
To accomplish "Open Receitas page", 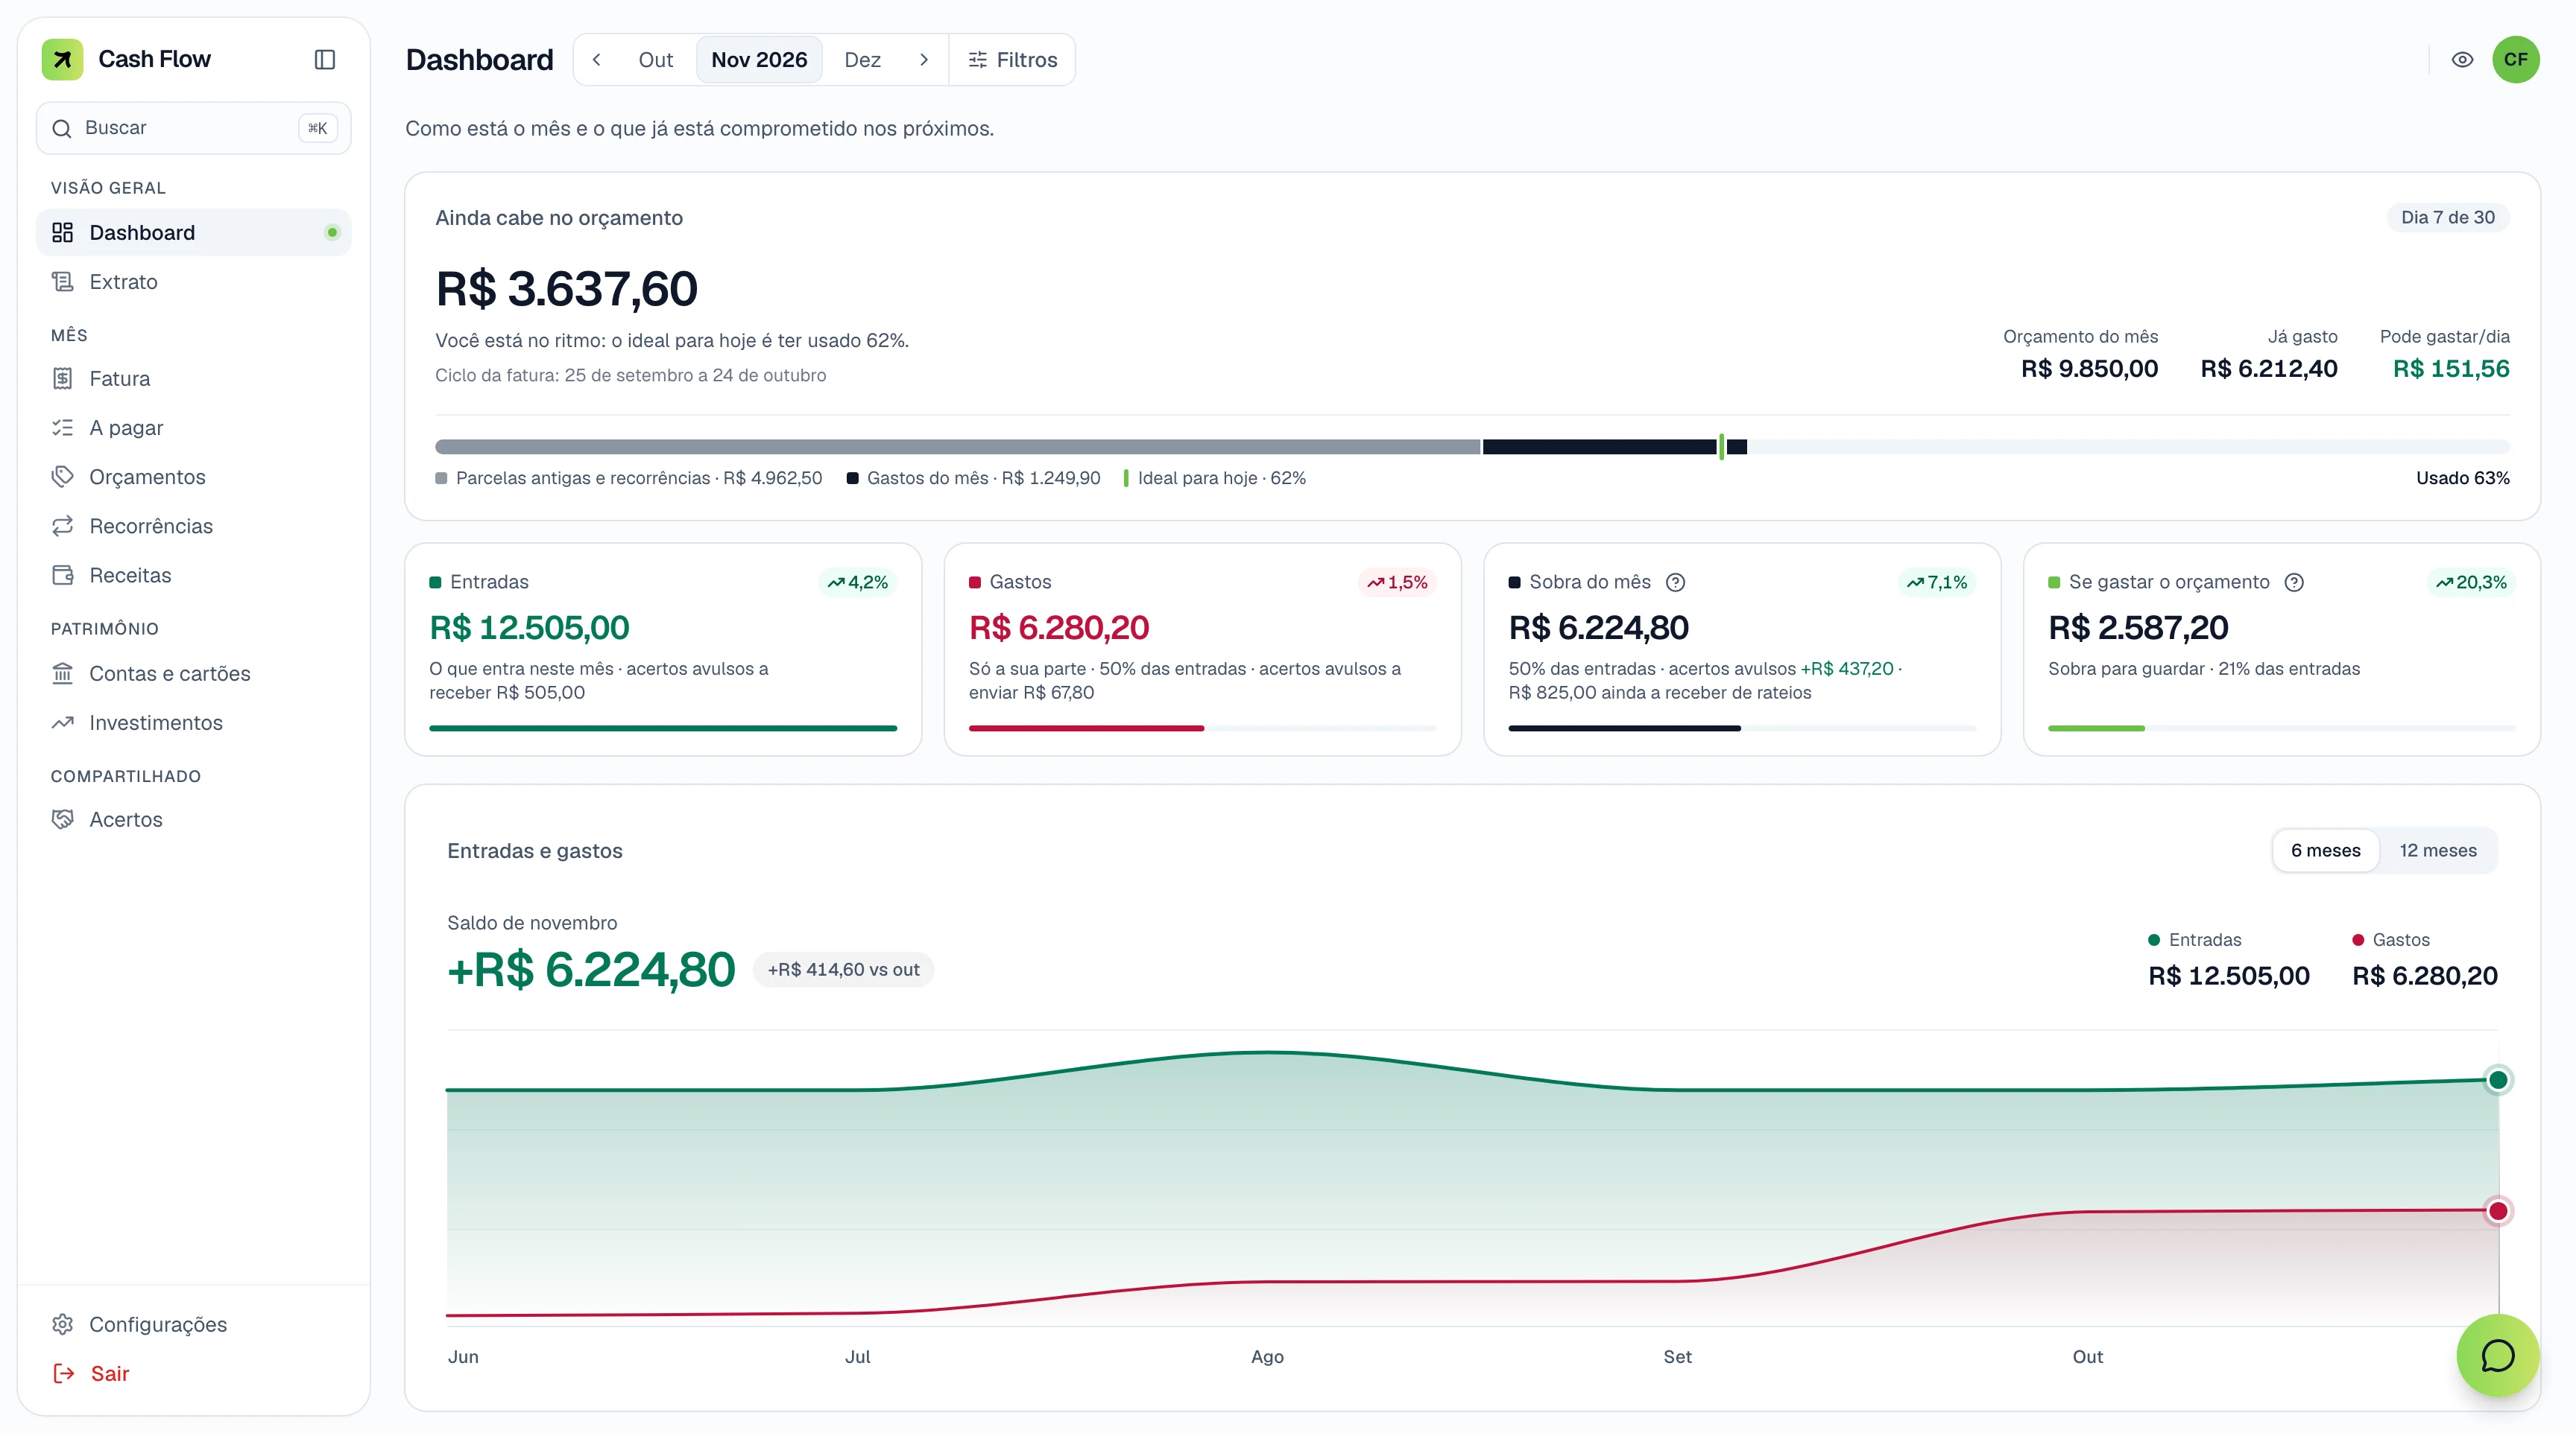I will (x=194, y=574).
